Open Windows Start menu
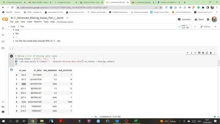The width and height of the screenshot is (220, 124). pyautogui.click(x=3, y=121)
